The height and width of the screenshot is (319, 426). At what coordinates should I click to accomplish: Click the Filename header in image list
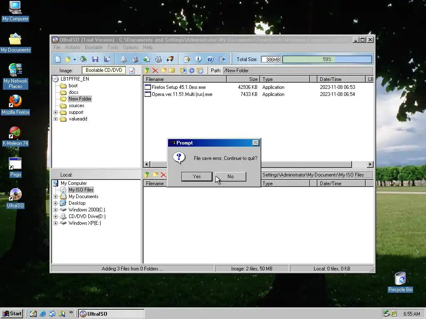pyautogui.click(x=185, y=79)
